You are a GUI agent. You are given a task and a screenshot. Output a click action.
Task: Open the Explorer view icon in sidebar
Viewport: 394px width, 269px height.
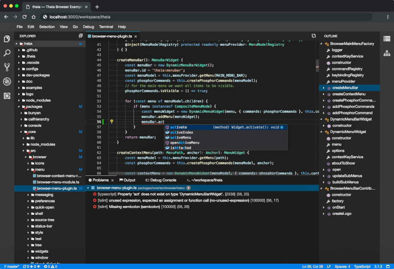tap(7, 39)
